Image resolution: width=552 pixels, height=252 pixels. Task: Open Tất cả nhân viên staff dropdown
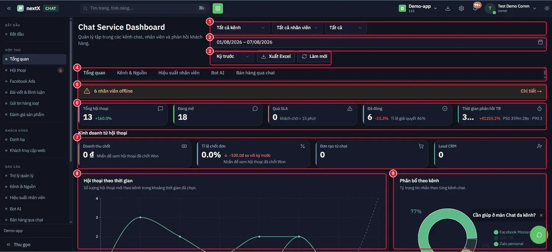297,28
